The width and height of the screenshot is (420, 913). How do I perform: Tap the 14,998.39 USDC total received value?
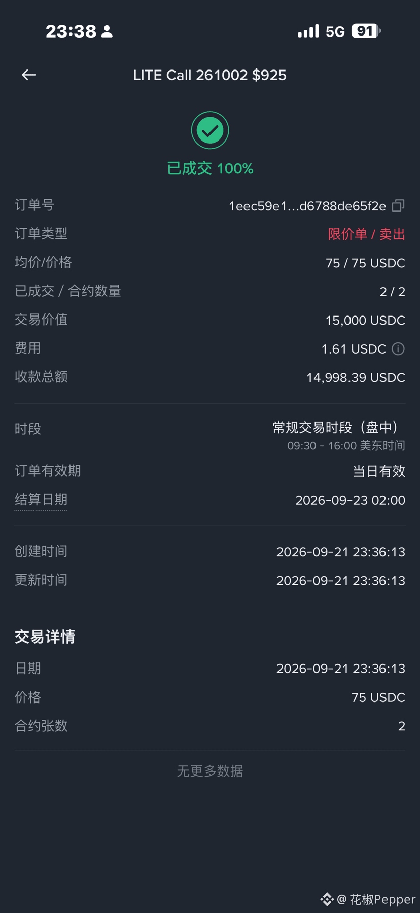pyautogui.click(x=356, y=378)
